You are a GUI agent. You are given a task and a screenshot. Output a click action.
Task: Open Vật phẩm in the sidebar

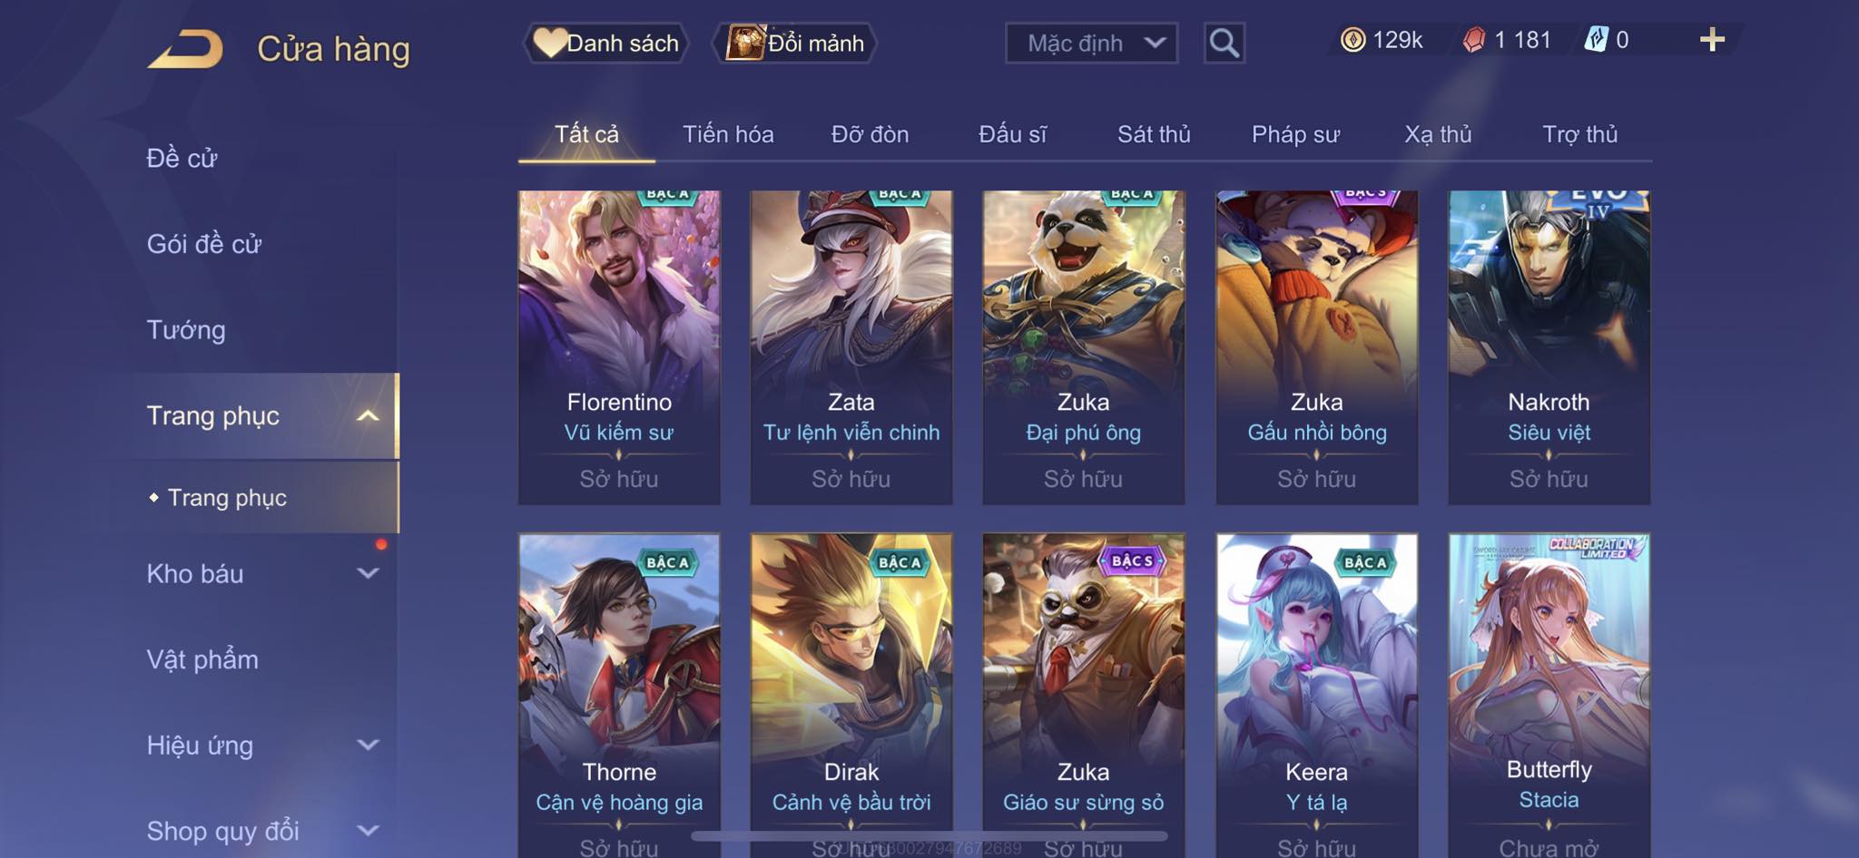[x=202, y=659]
